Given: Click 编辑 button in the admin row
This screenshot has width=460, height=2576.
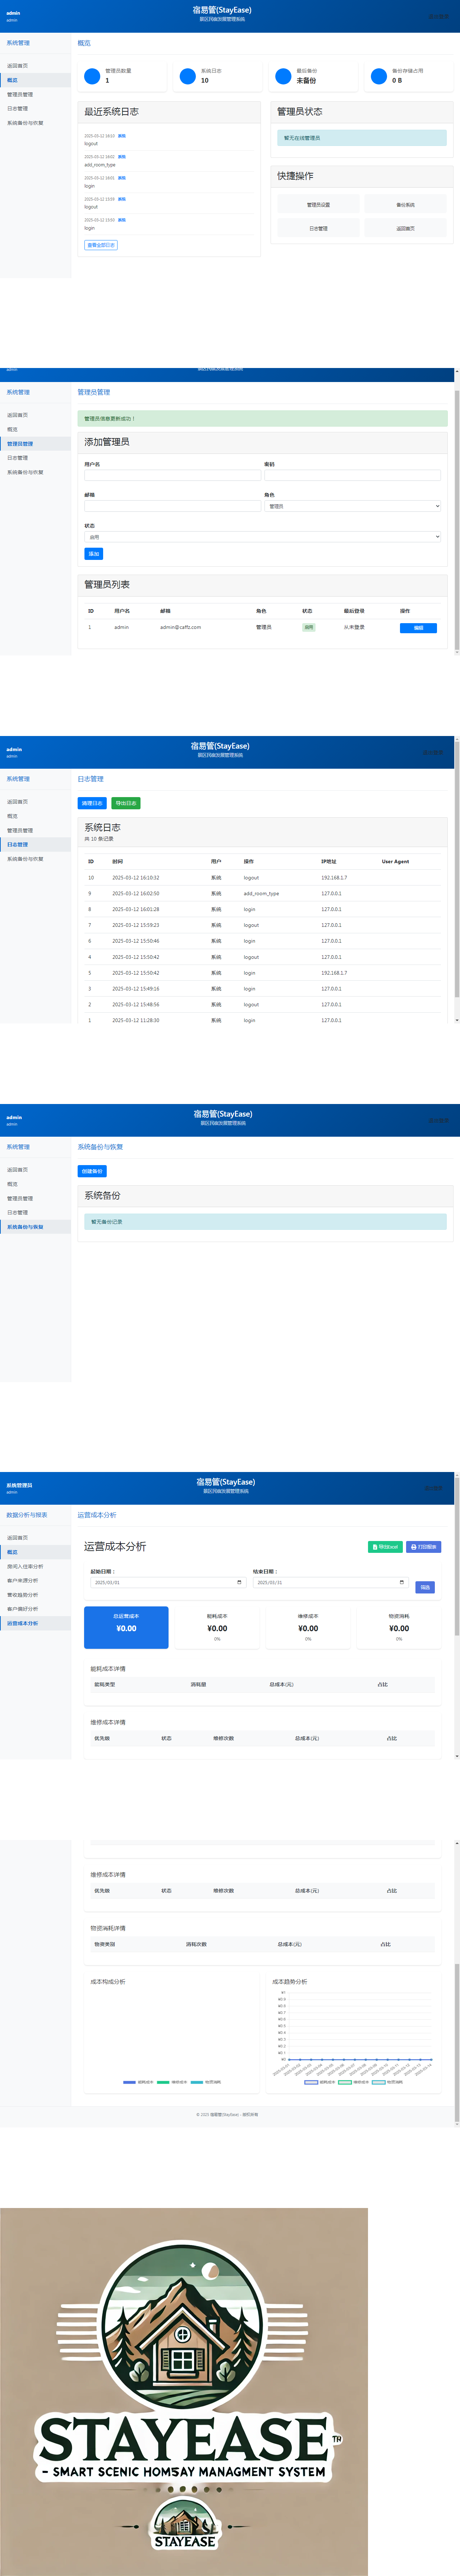Looking at the screenshot, I should click(418, 628).
